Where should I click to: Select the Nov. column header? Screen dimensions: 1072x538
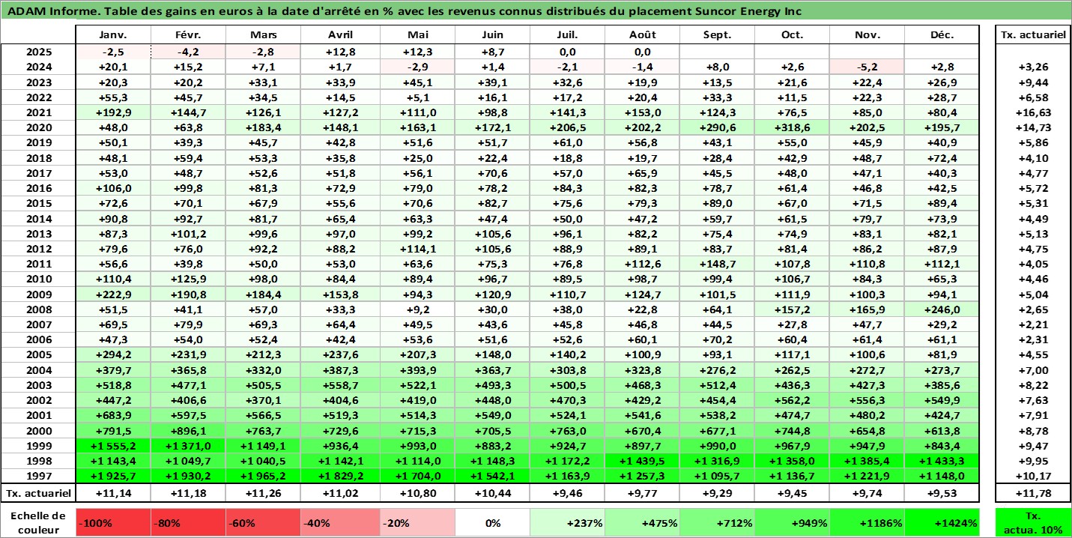867,35
